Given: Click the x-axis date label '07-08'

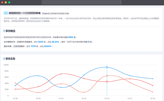Looking at the screenshot, I should point(15,99).
